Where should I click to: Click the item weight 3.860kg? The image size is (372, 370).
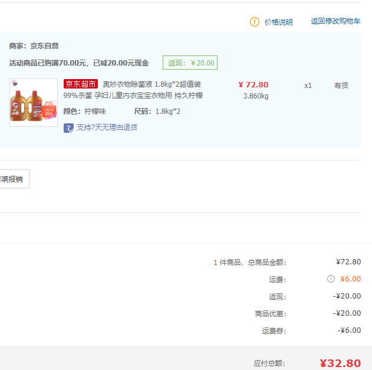click(256, 96)
